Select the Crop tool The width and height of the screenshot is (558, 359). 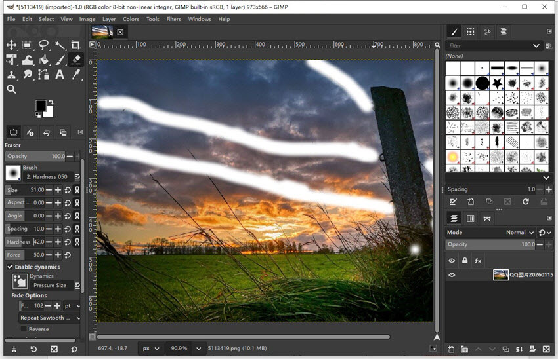click(75, 45)
